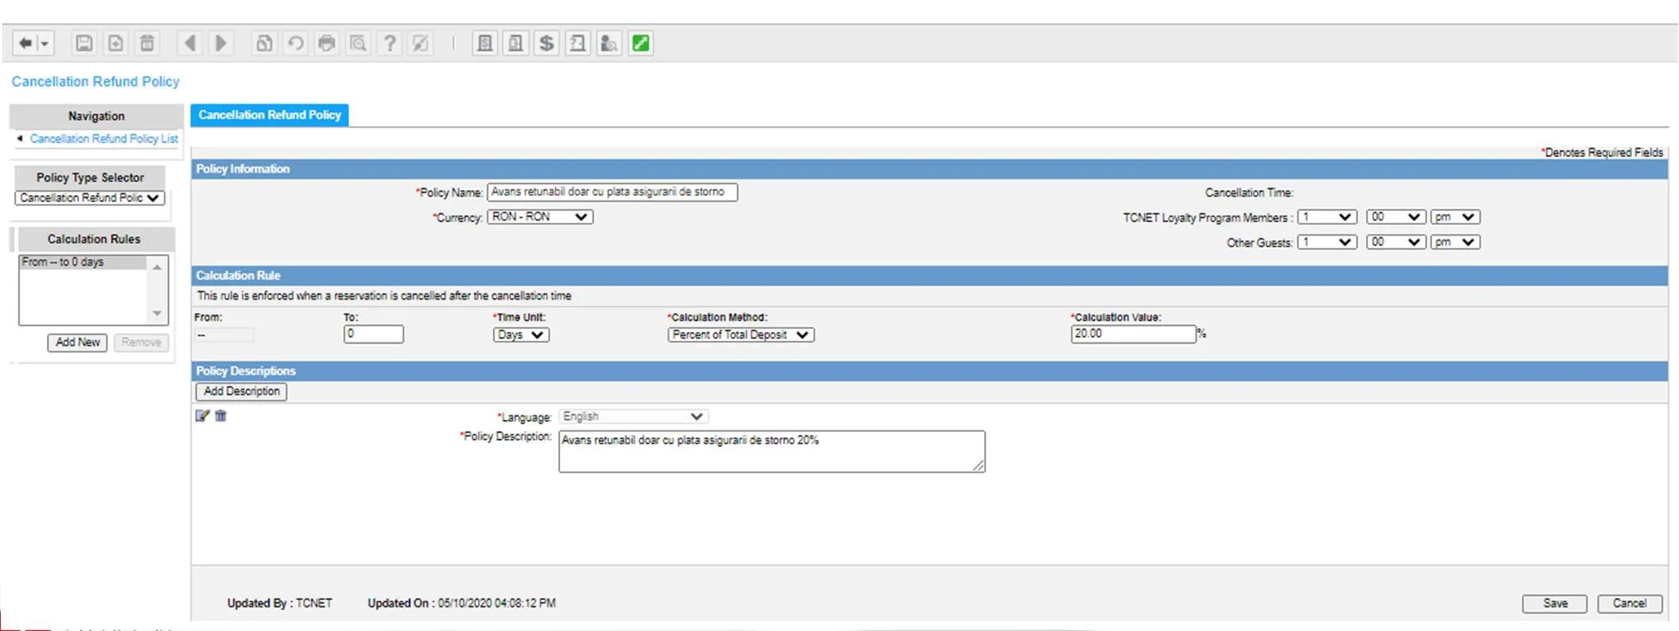
Task: Click the Add New calculation rule button
Action: [x=78, y=342]
